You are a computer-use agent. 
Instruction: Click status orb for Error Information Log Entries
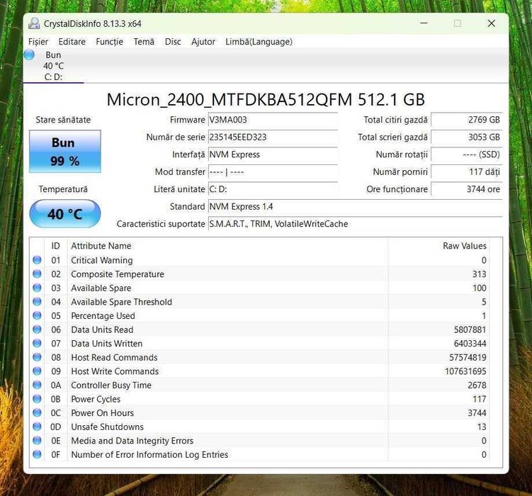pyautogui.click(x=37, y=455)
